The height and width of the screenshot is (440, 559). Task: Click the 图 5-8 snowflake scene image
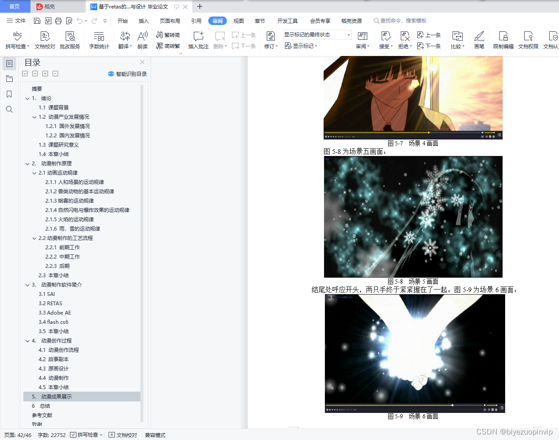point(413,217)
